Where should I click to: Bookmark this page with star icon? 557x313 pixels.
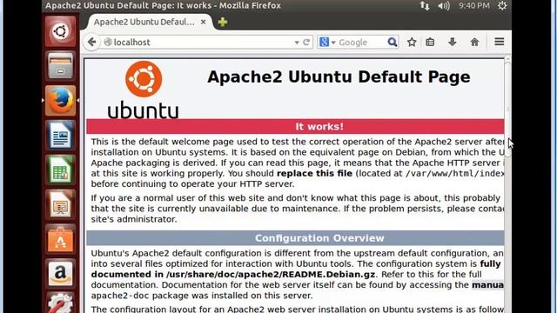(x=412, y=43)
